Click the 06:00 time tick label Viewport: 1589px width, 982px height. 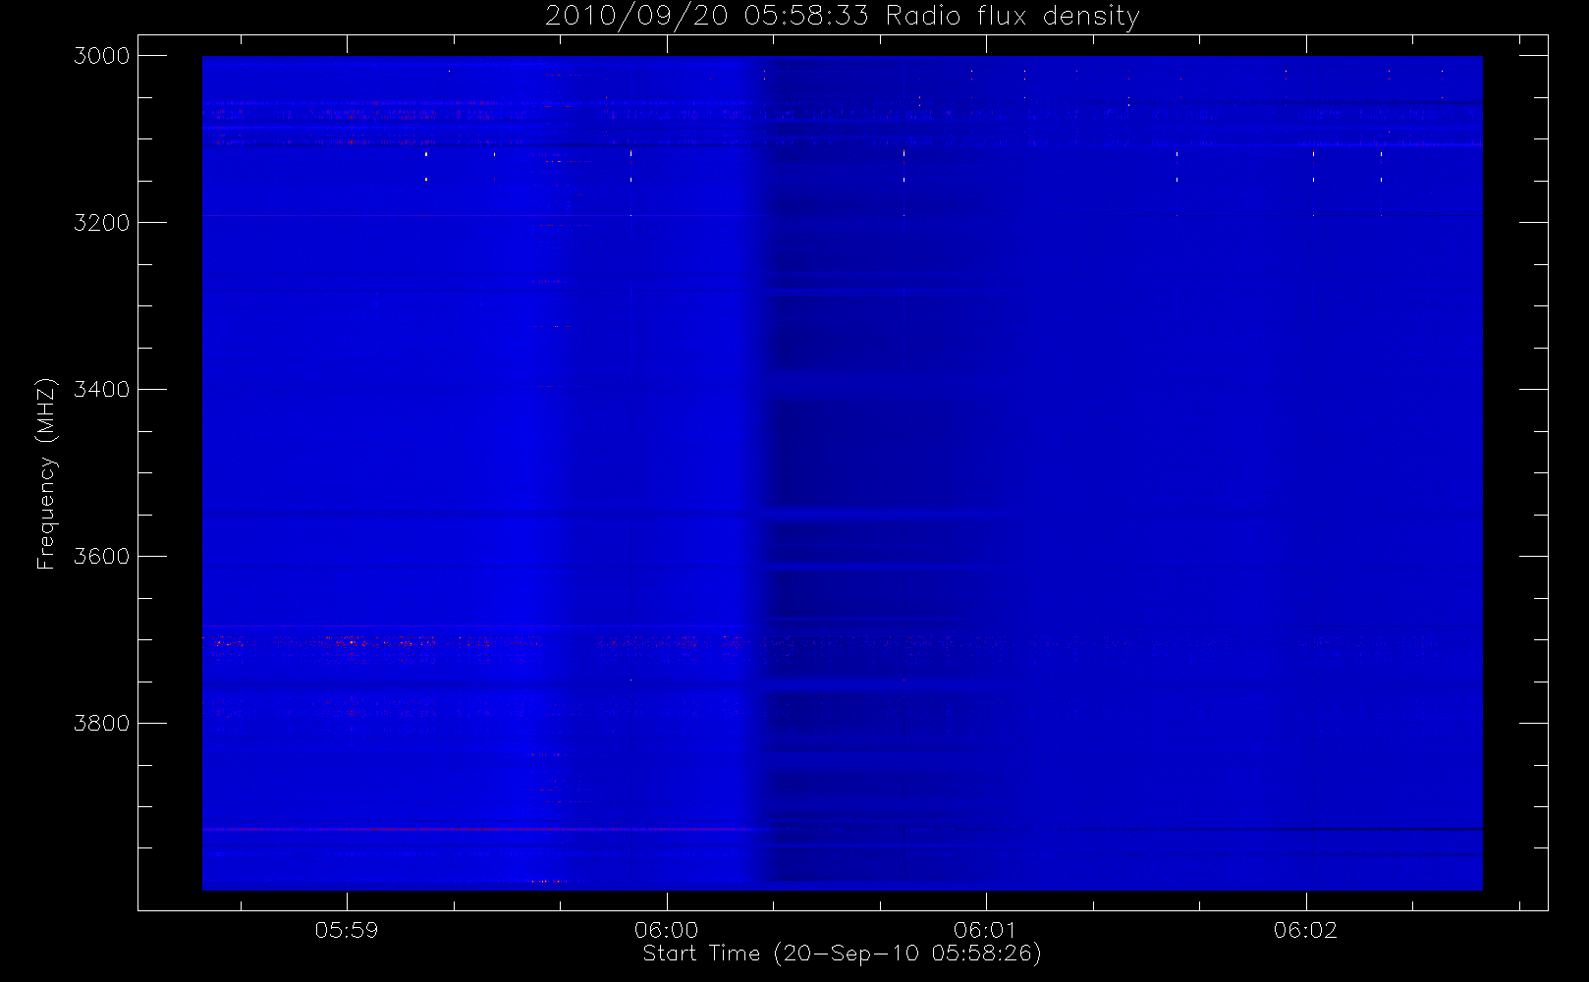(667, 930)
